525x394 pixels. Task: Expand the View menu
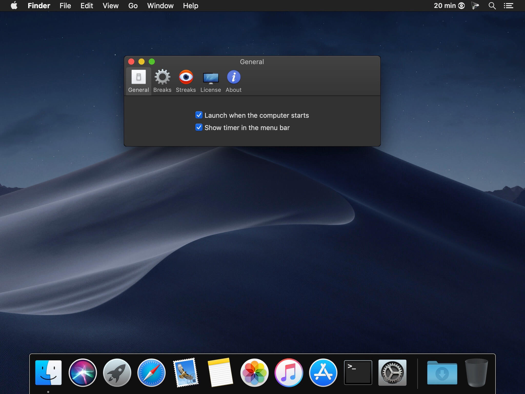click(110, 6)
